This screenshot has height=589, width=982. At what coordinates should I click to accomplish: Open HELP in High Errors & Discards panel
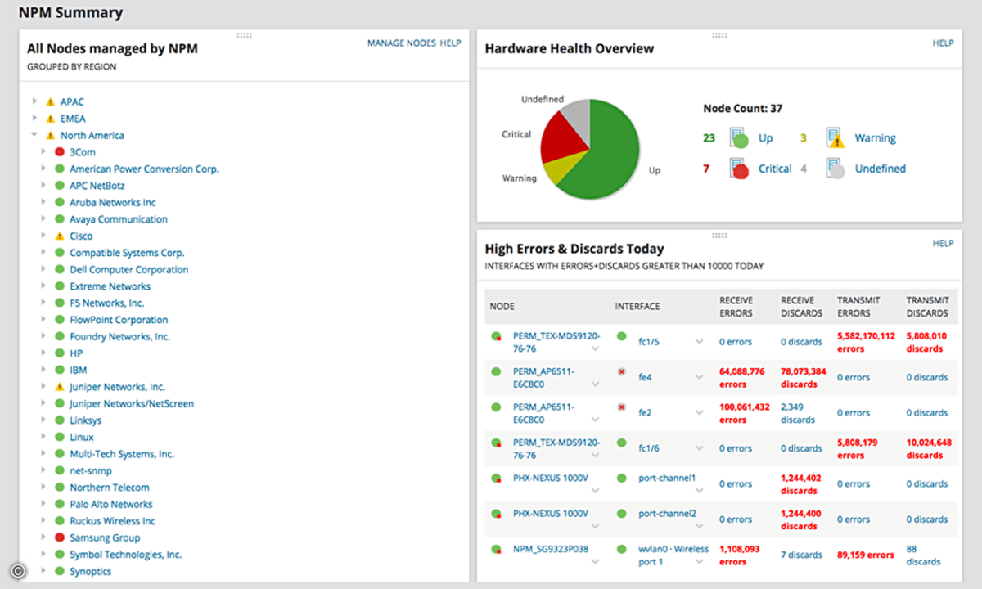[943, 243]
